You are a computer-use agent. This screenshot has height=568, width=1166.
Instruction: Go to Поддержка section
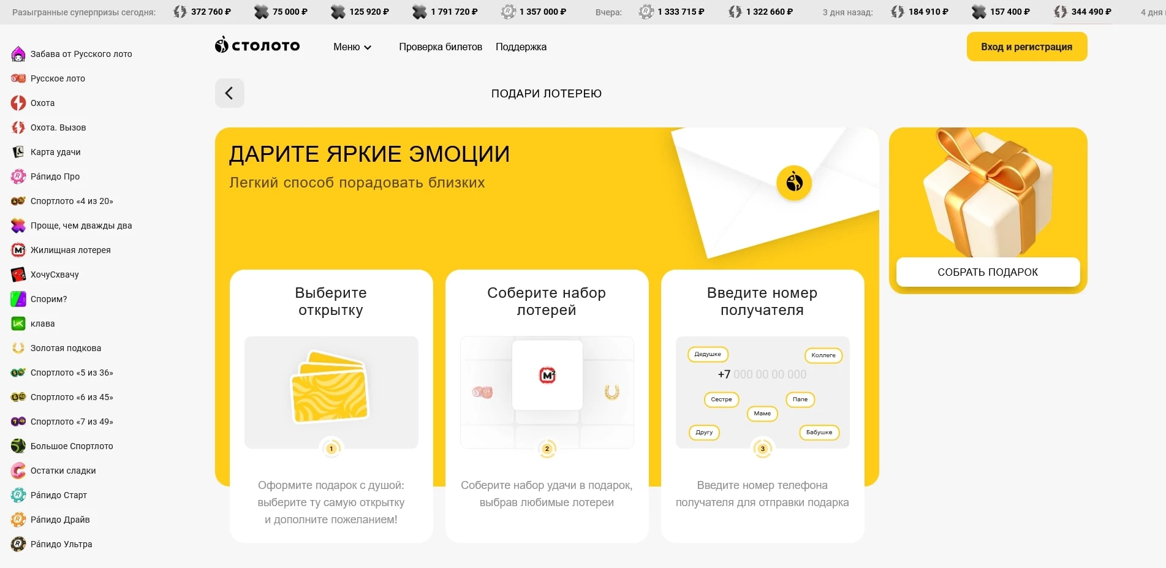[x=521, y=47]
